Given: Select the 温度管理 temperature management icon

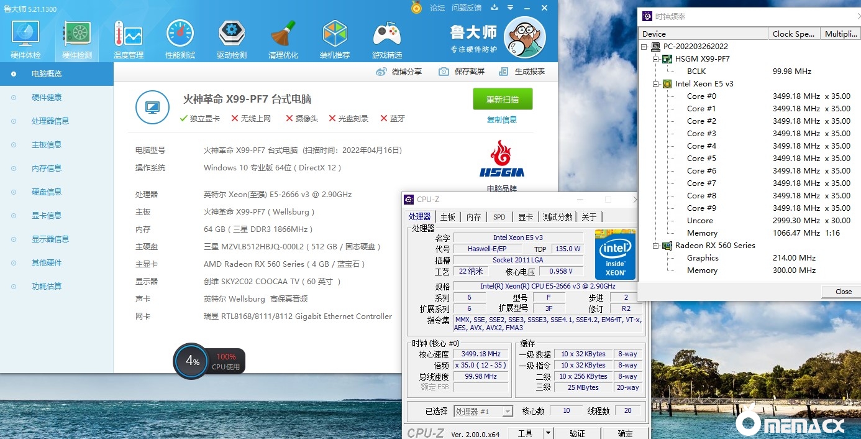Looking at the screenshot, I should pyautogui.click(x=129, y=39).
